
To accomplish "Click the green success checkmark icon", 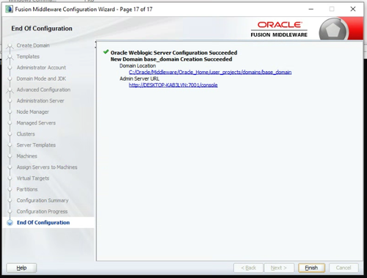I will pyautogui.click(x=106, y=51).
